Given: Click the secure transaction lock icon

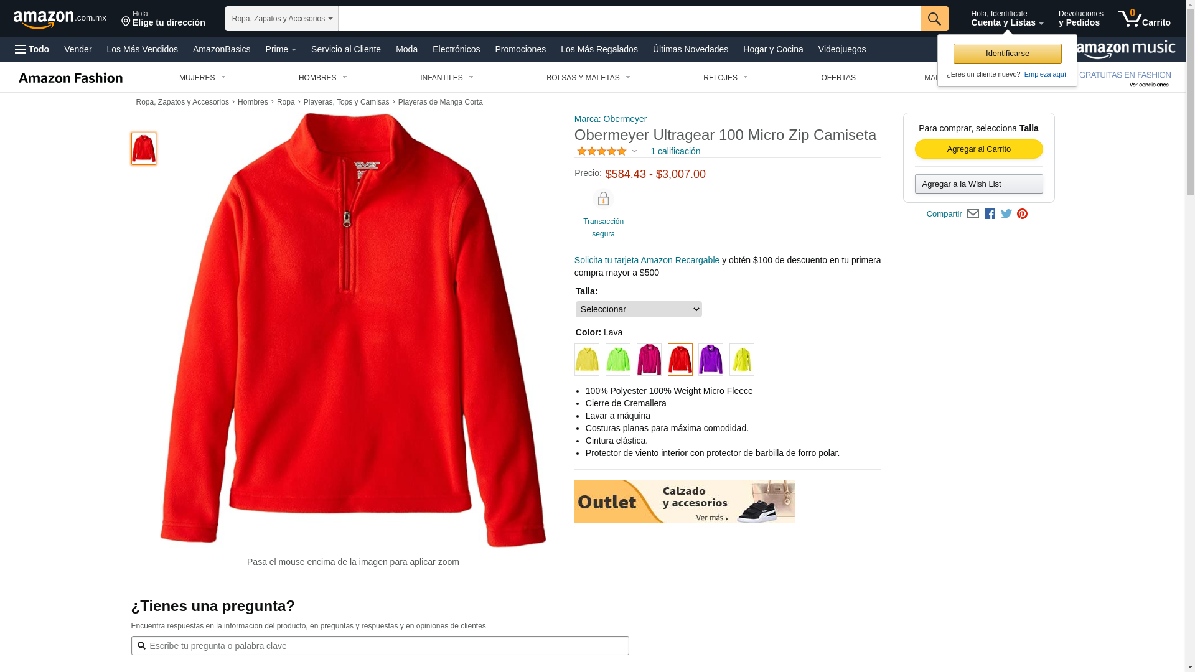Looking at the screenshot, I should coord(603,199).
